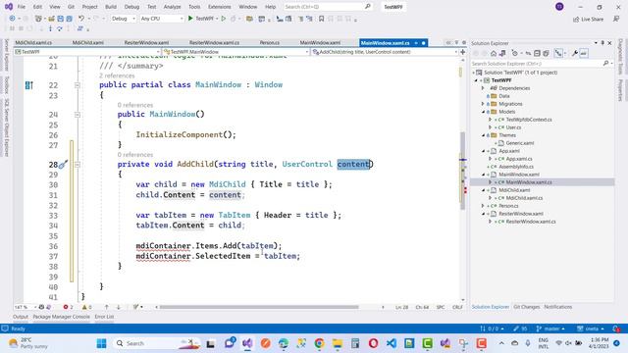Select Generic.xaml in Solution Explorer
628x353 pixels.
(519, 143)
